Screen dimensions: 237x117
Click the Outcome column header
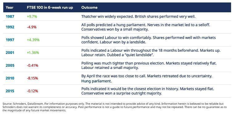point(89,7)
